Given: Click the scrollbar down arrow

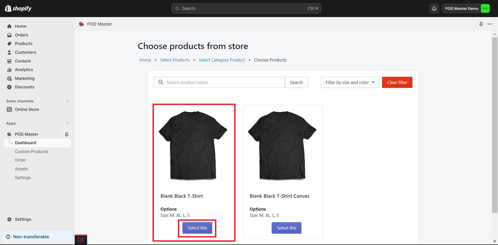Looking at the screenshot, I should (495, 241).
